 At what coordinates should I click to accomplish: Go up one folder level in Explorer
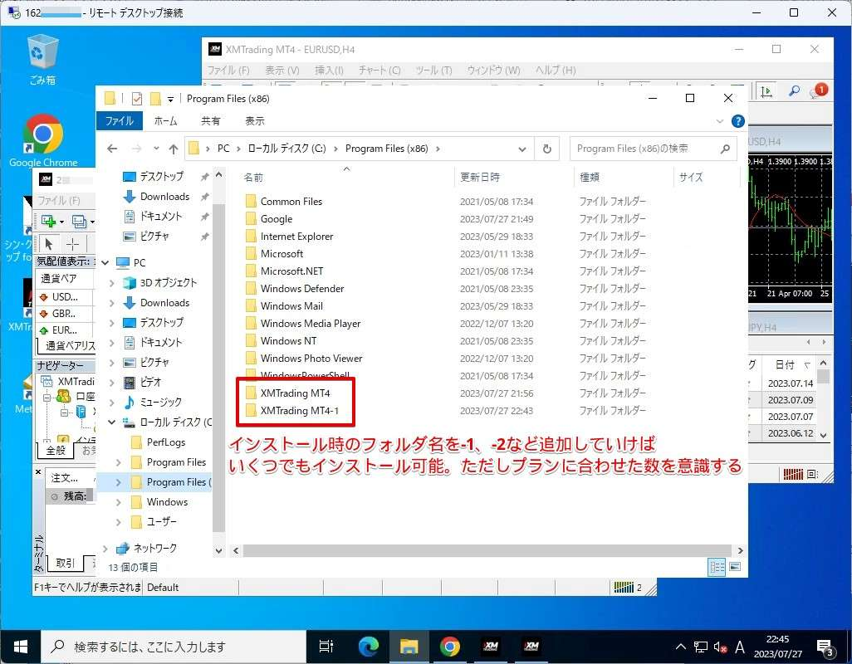[x=174, y=149]
